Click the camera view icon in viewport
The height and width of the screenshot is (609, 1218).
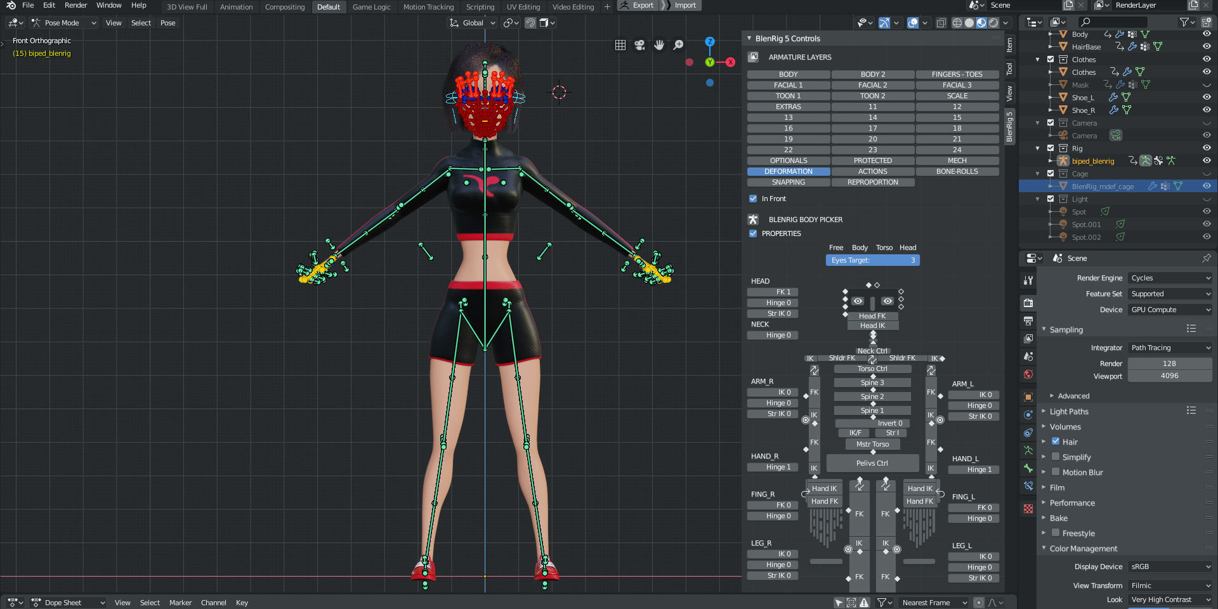639,45
